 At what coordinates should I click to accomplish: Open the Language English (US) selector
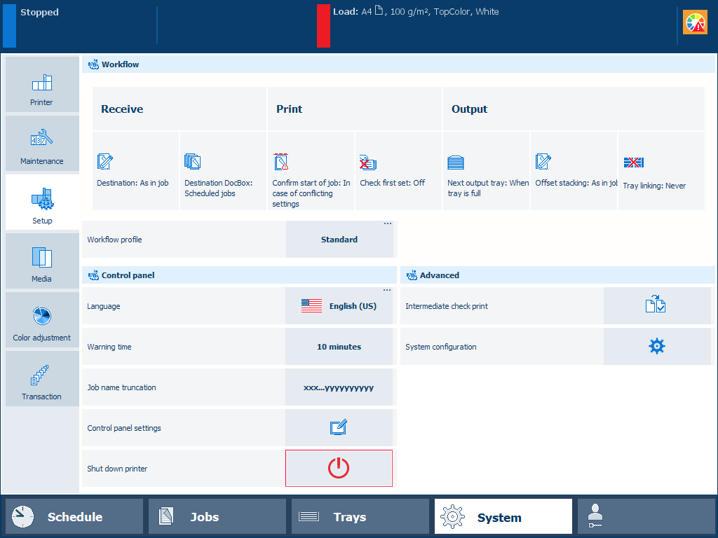pyautogui.click(x=339, y=306)
